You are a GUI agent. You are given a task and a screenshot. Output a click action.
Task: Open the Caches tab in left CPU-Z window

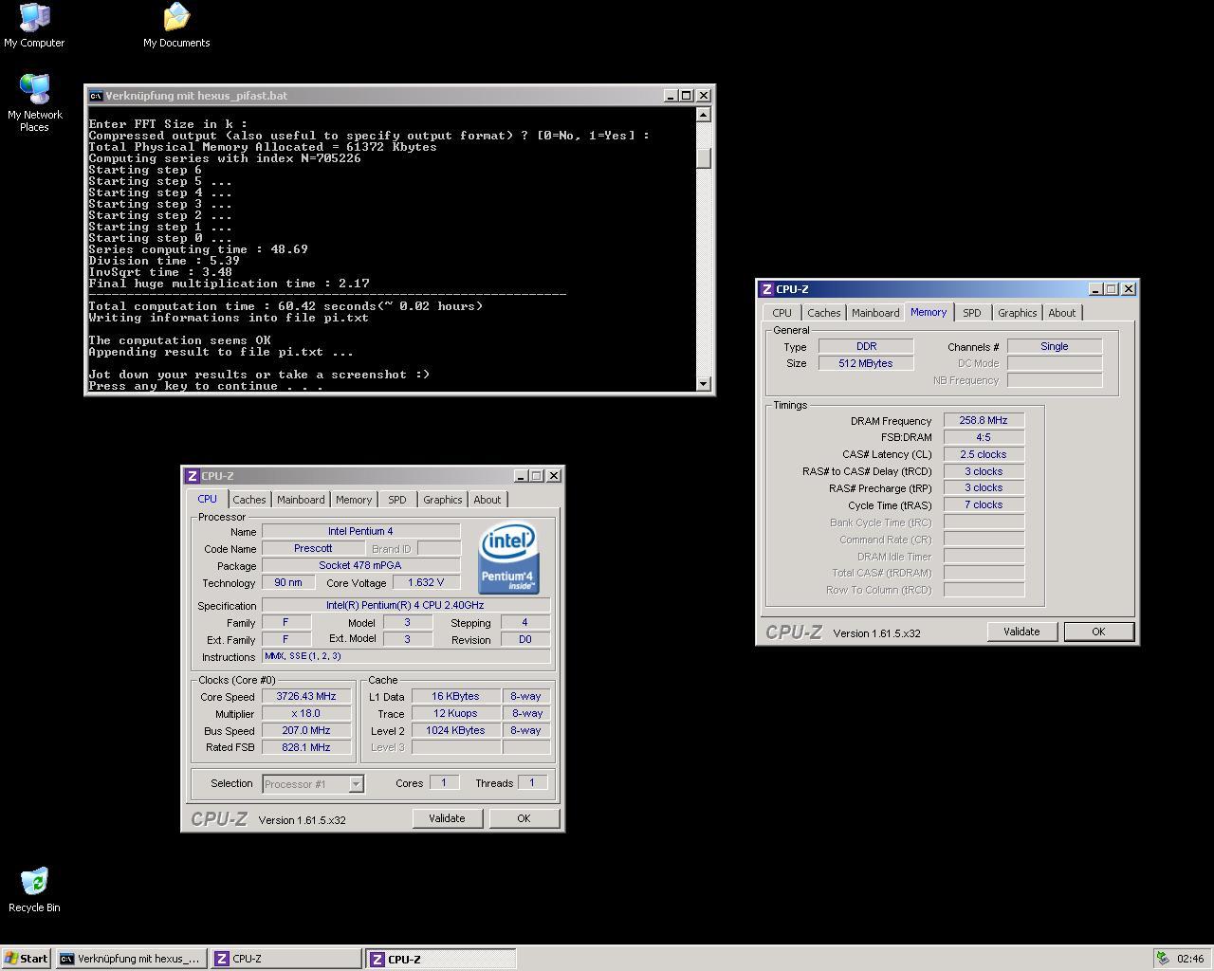(x=249, y=500)
